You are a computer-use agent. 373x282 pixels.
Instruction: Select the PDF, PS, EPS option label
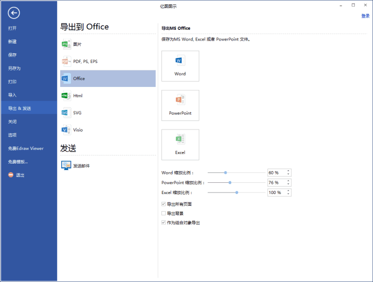(85, 61)
